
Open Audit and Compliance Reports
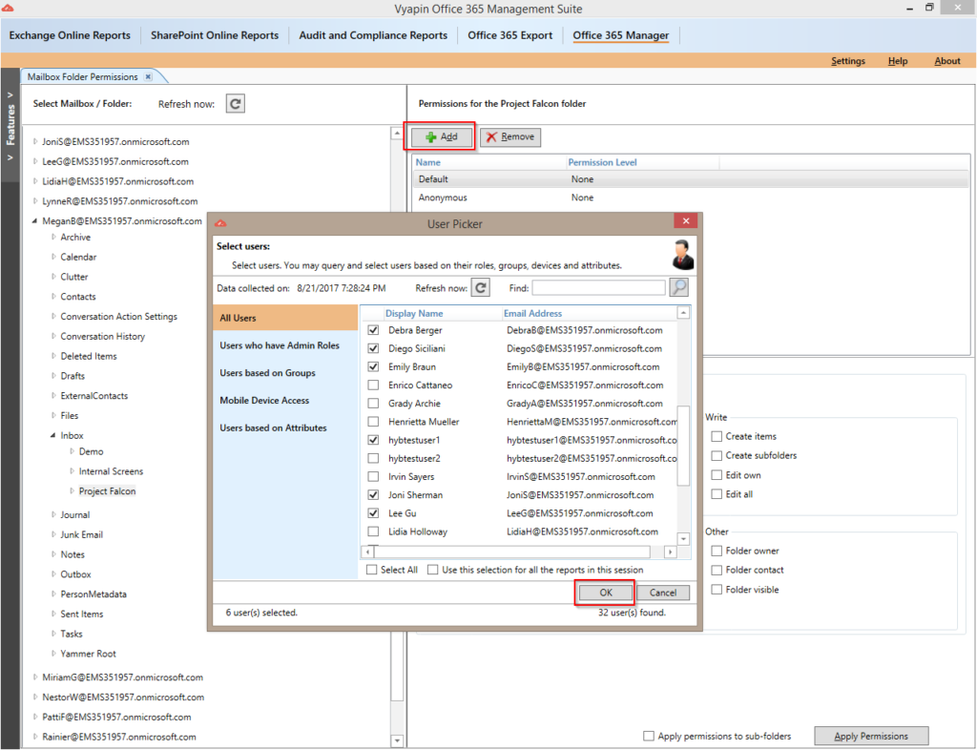373,35
